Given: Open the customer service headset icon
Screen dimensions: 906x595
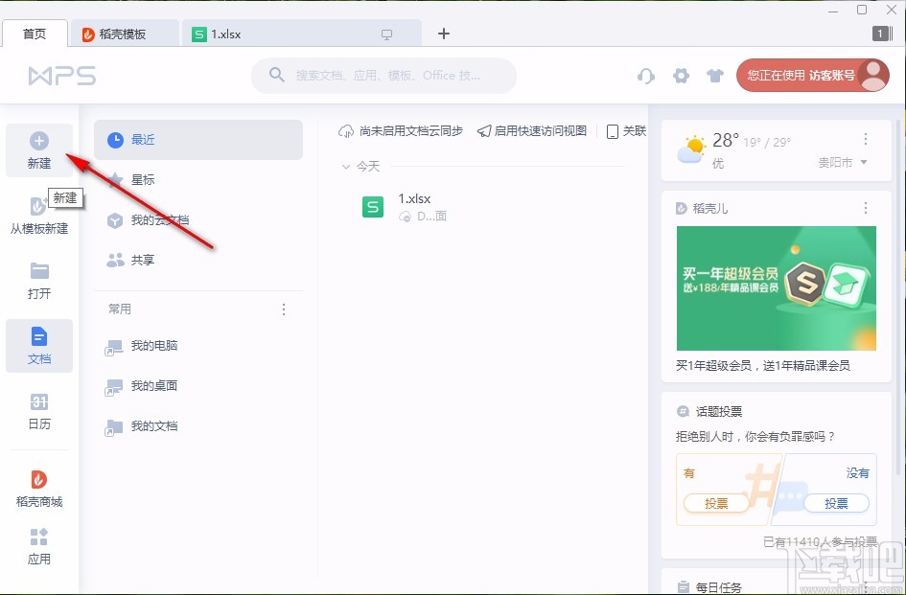Looking at the screenshot, I should (x=645, y=75).
